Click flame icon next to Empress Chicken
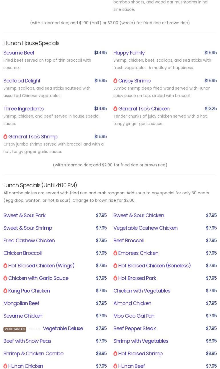220x369 pixels. [115, 253]
